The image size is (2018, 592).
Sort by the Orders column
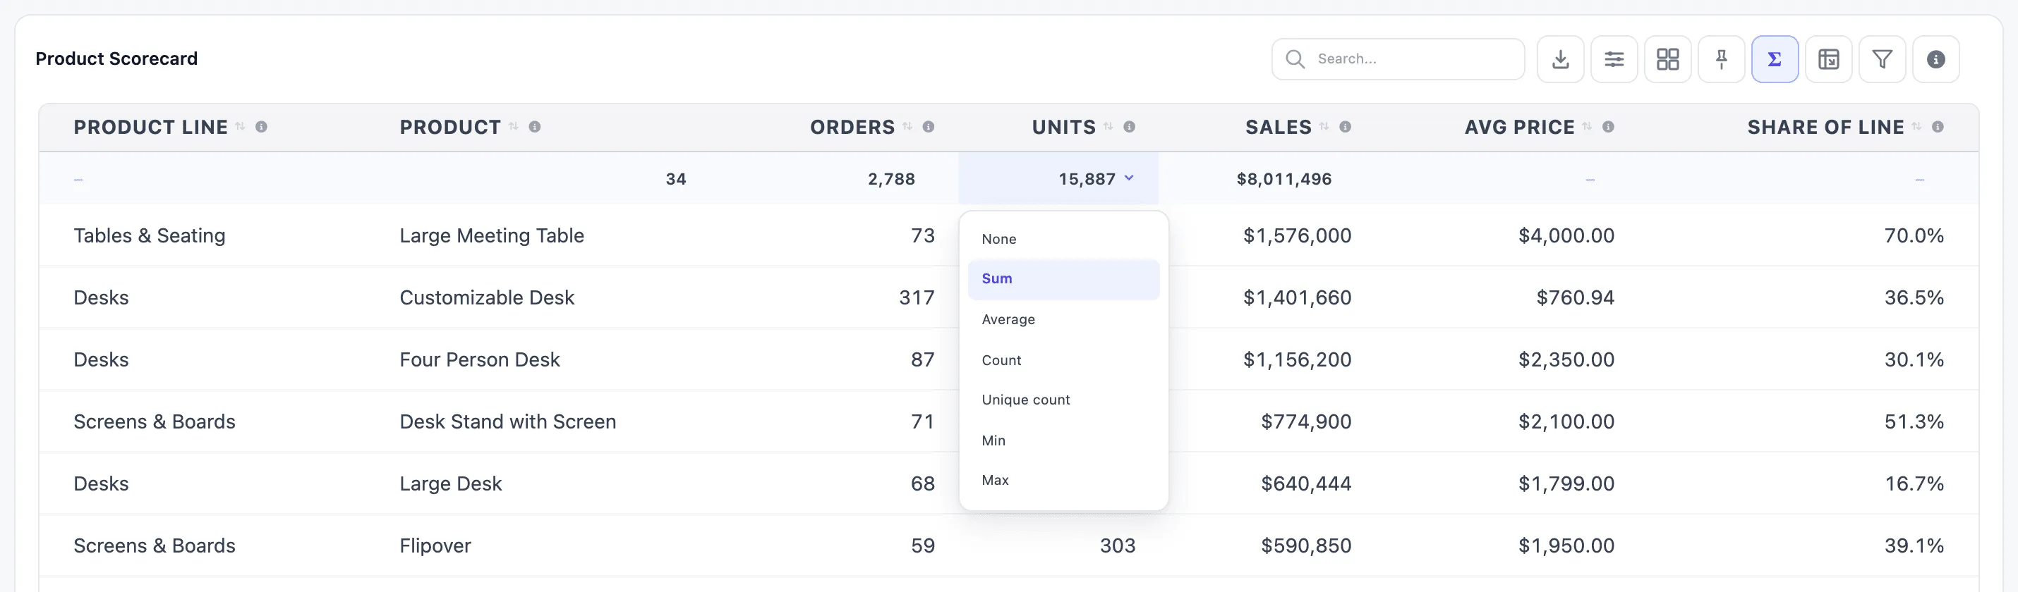[x=907, y=127]
